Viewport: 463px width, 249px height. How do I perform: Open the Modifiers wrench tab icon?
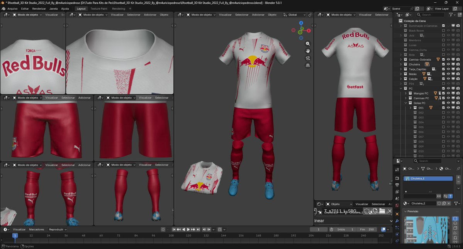point(397,221)
